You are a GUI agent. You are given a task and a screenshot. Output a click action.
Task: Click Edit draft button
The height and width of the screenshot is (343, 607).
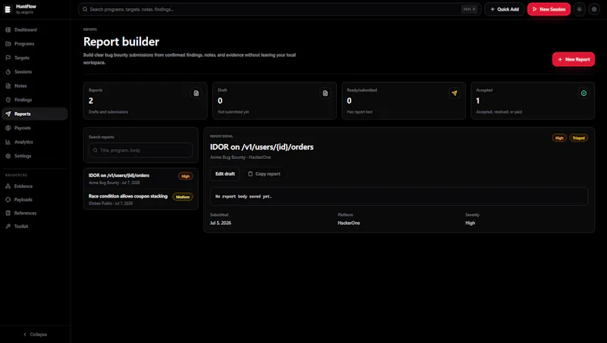[x=225, y=174]
